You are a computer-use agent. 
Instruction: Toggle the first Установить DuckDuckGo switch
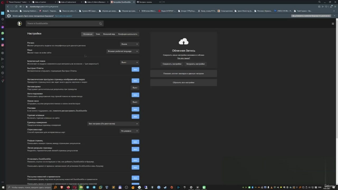coord(135,160)
